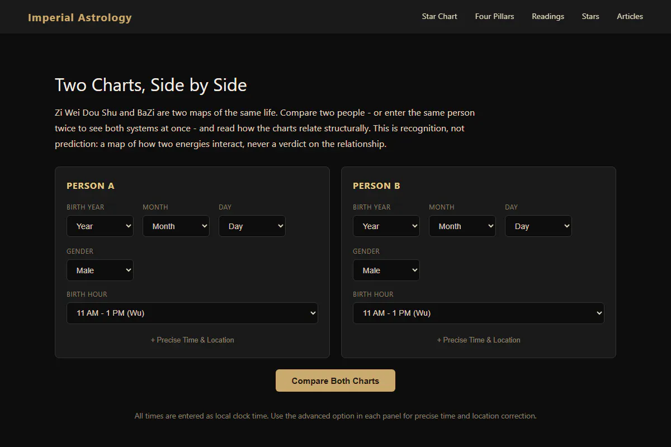Viewport: 671px width, 447px height.
Task: Click Person B GENDER label
Action: tap(366, 251)
